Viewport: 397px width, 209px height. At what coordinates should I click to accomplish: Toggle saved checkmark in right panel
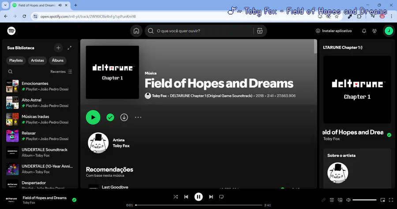[x=389, y=135]
